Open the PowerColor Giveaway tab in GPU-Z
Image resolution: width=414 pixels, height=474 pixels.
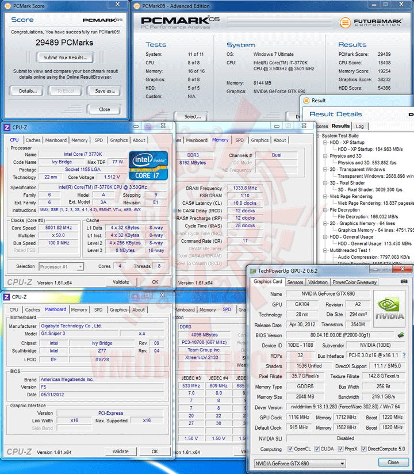pos(354,282)
